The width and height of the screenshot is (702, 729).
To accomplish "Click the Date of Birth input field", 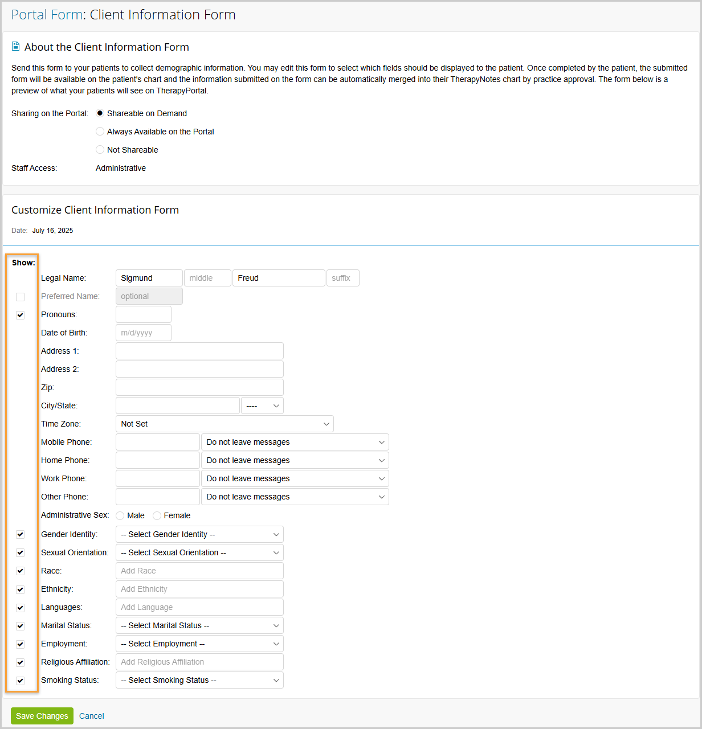I will click(x=144, y=333).
